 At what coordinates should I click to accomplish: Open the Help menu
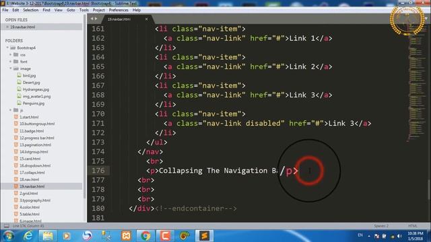click(x=137, y=10)
